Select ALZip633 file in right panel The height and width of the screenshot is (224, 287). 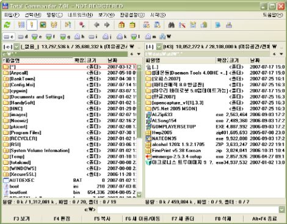pos(215,115)
